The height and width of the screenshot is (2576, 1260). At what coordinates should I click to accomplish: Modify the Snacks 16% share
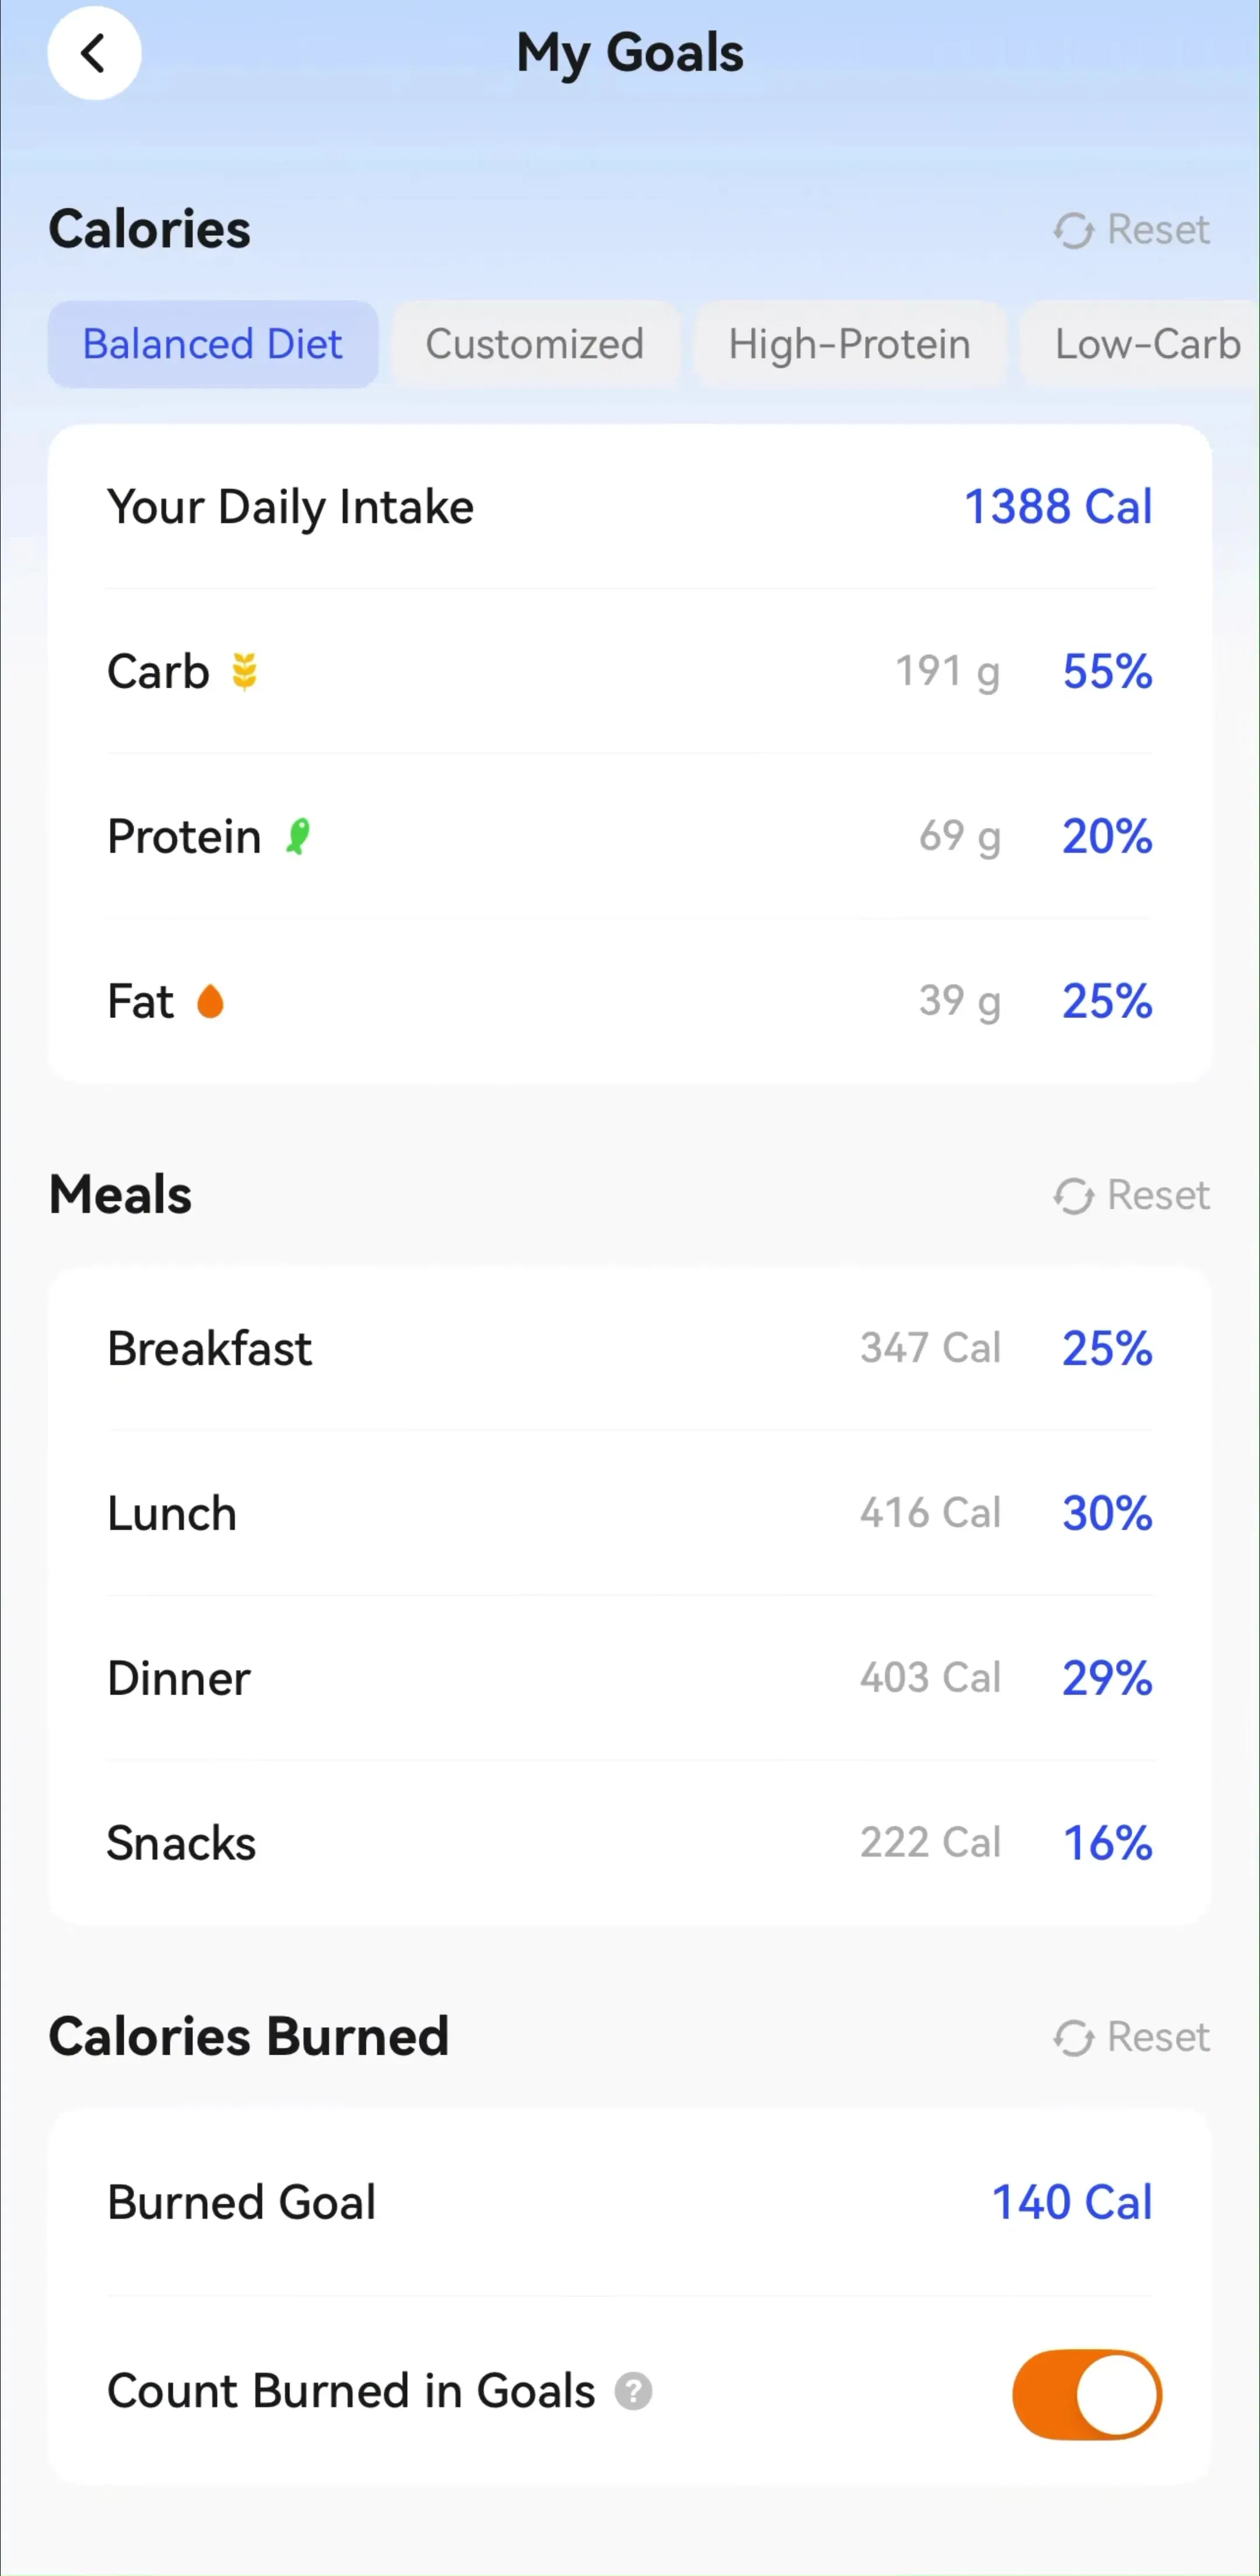click(1107, 1844)
